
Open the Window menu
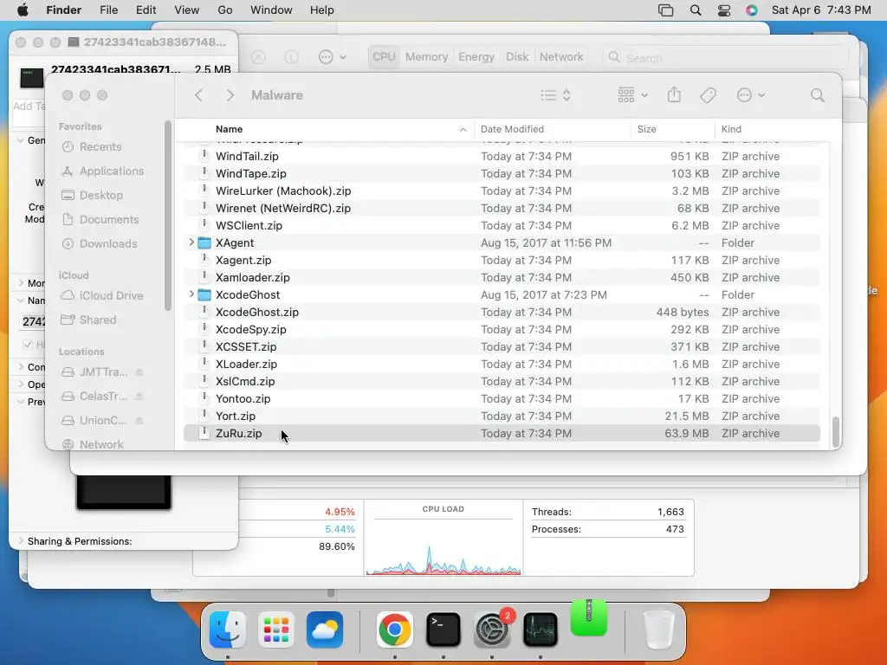[x=271, y=10]
